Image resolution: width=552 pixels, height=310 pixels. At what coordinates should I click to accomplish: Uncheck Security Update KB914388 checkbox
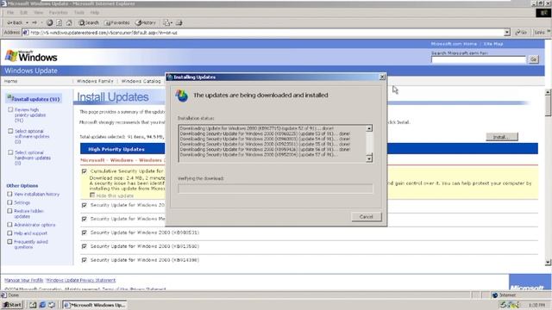click(85, 260)
